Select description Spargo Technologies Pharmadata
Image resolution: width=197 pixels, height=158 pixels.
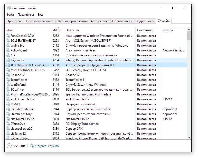coord(88,94)
